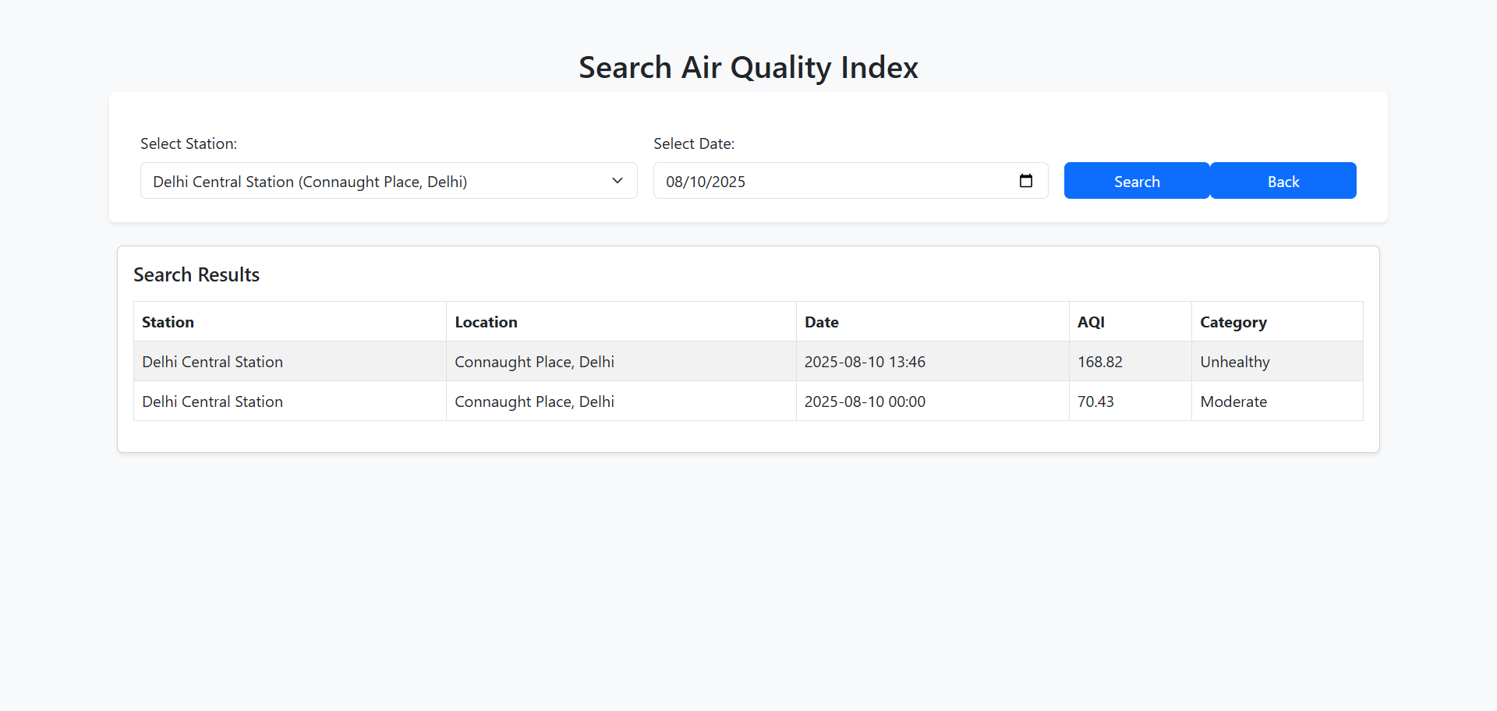
Task: Click the Unhealthy category cell
Action: pyautogui.click(x=1235, y=361)
